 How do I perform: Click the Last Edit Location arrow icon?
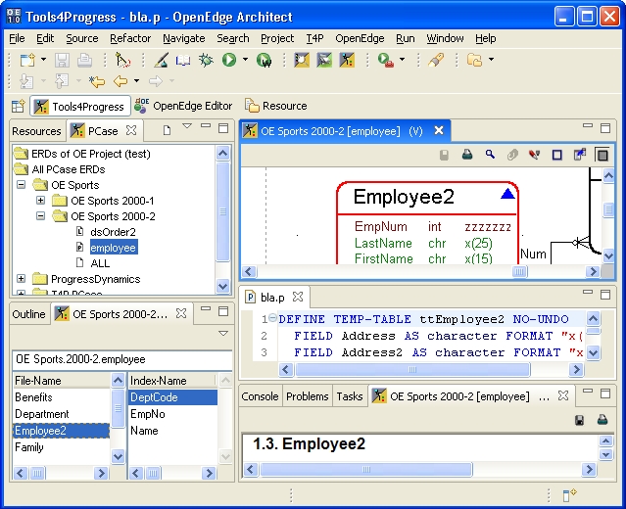(97, 82)
